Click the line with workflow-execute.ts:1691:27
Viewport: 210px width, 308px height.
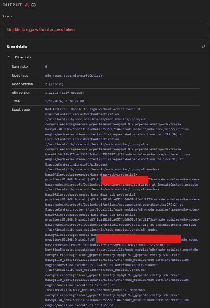79,305
